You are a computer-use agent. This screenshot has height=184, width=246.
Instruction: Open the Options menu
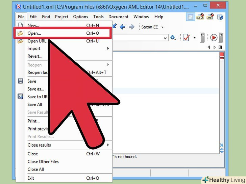pos(80,17)
